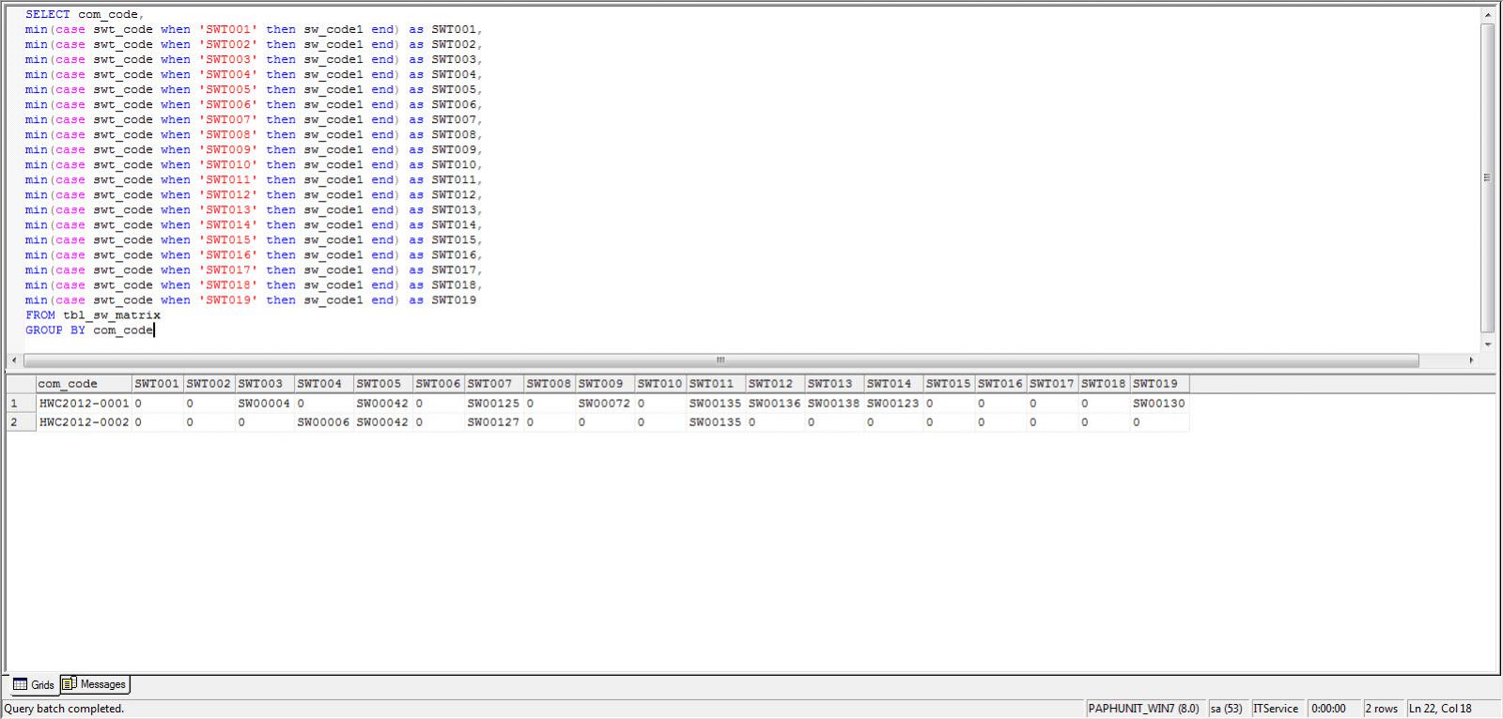The width and height of the screenshot is (1503, 719).
Task: Select the SWT003 column header
Action: 265,384
